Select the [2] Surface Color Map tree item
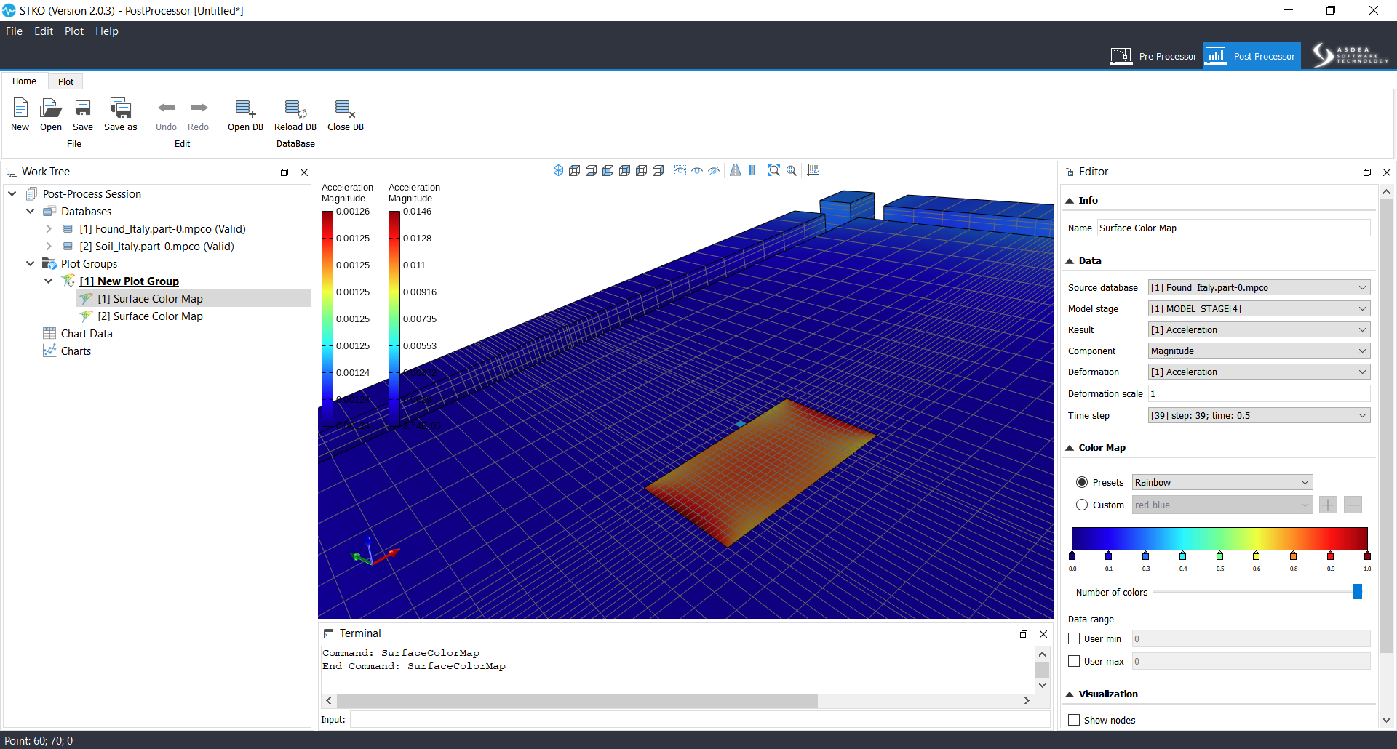Screen dimensions: 1397x749 [150, 316]
